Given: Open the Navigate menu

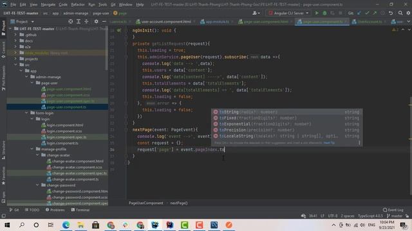Looking at the screenshot, I should tap(48, 4).
